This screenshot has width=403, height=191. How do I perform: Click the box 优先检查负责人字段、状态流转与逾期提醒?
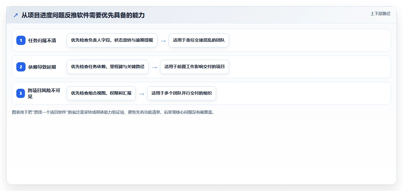click(x=112, y=40)
